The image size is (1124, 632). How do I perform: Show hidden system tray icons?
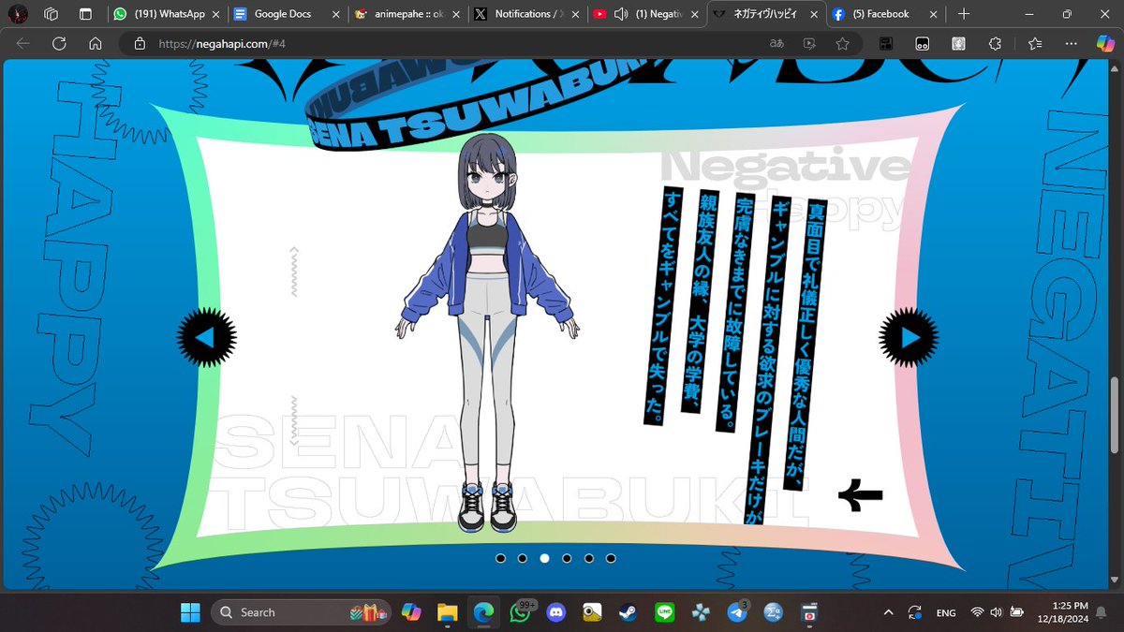[x=888, y=612]
